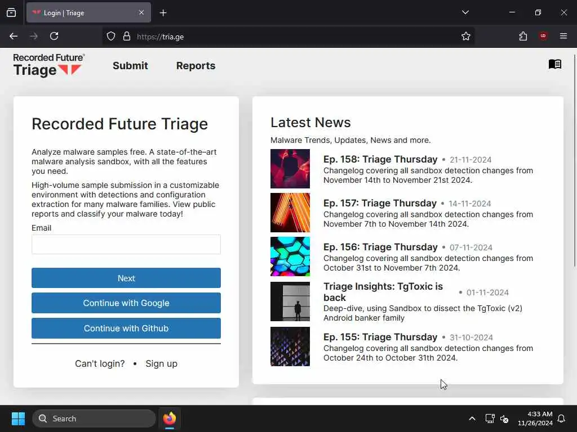Open the network status tray icon
The height and width of the screenshot is (432, 577).
[490, 418]
